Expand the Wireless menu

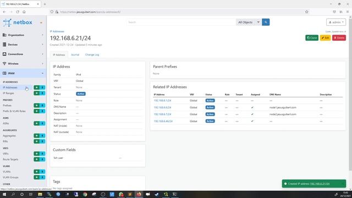23,64
